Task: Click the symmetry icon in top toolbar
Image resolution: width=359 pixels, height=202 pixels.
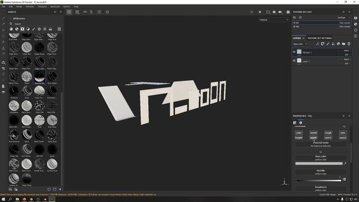Action: pyautogui.click(x=85, y=12)
